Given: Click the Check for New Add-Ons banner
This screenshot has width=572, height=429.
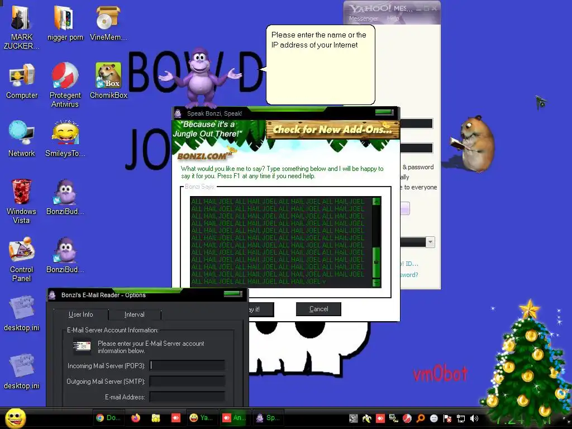Looking at the screenshot, I should coord(332,130).
